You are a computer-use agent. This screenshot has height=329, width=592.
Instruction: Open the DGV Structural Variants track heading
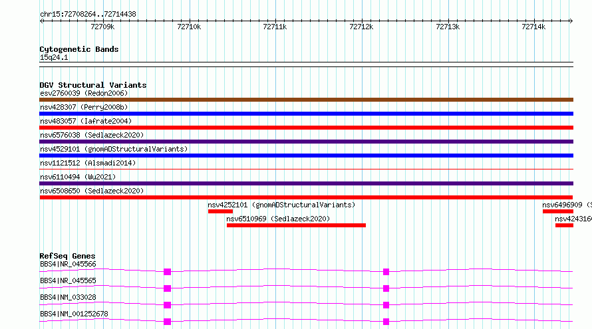pyautogui.click(x=93, y=85)
